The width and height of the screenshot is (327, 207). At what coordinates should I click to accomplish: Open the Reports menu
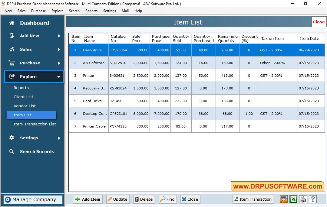click(91, 11)
